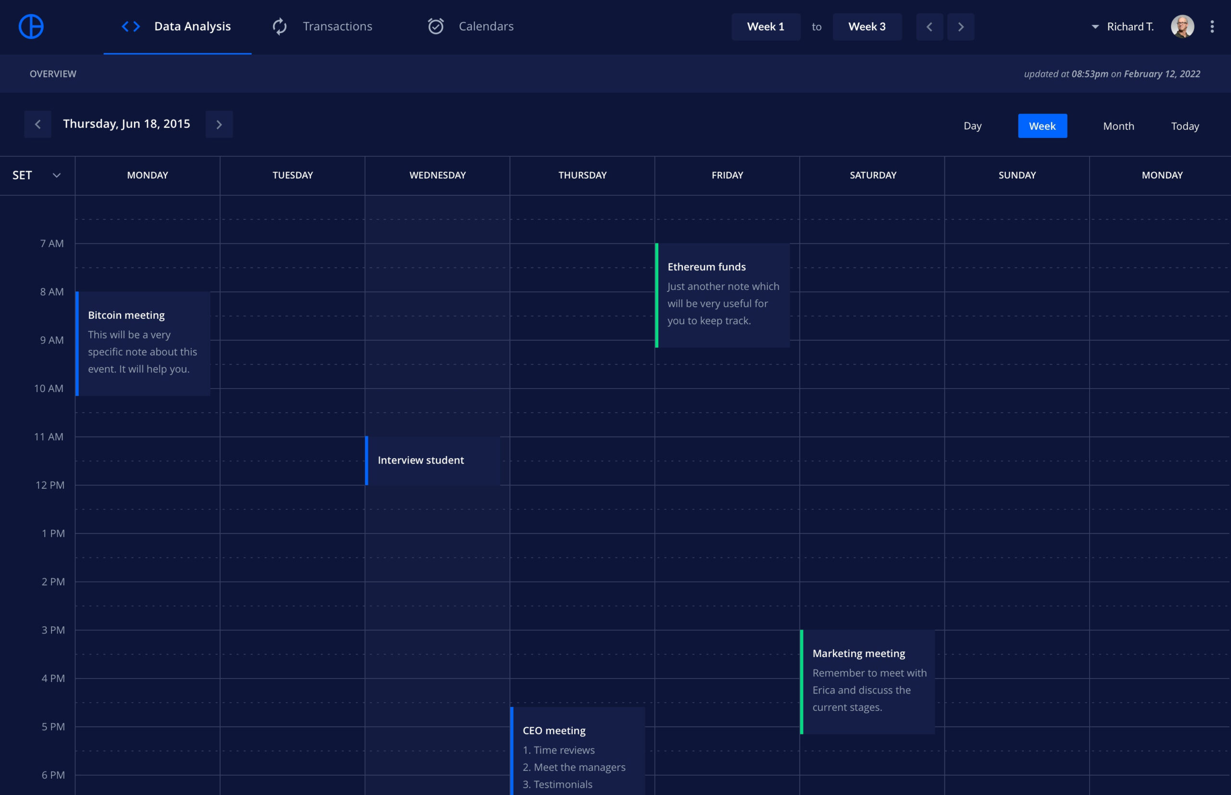Open the Week 3 end selector
1231x795 pixels.
pyautogui.click(x=867, y=27)
